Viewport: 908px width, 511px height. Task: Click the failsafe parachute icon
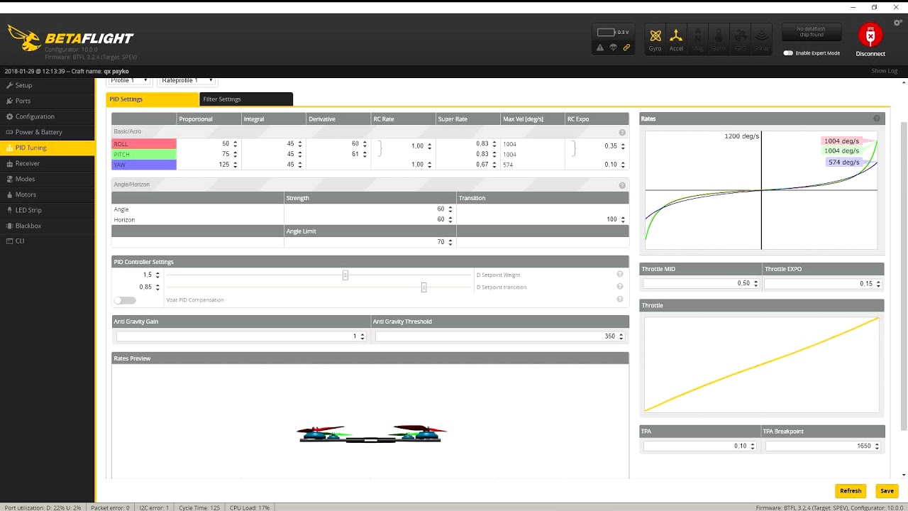point(614,48)
